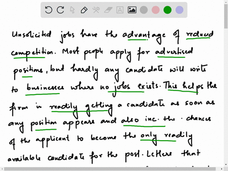Choose the gray color swatch
Screen dimensions: 228x171
(x=144, y=10)
